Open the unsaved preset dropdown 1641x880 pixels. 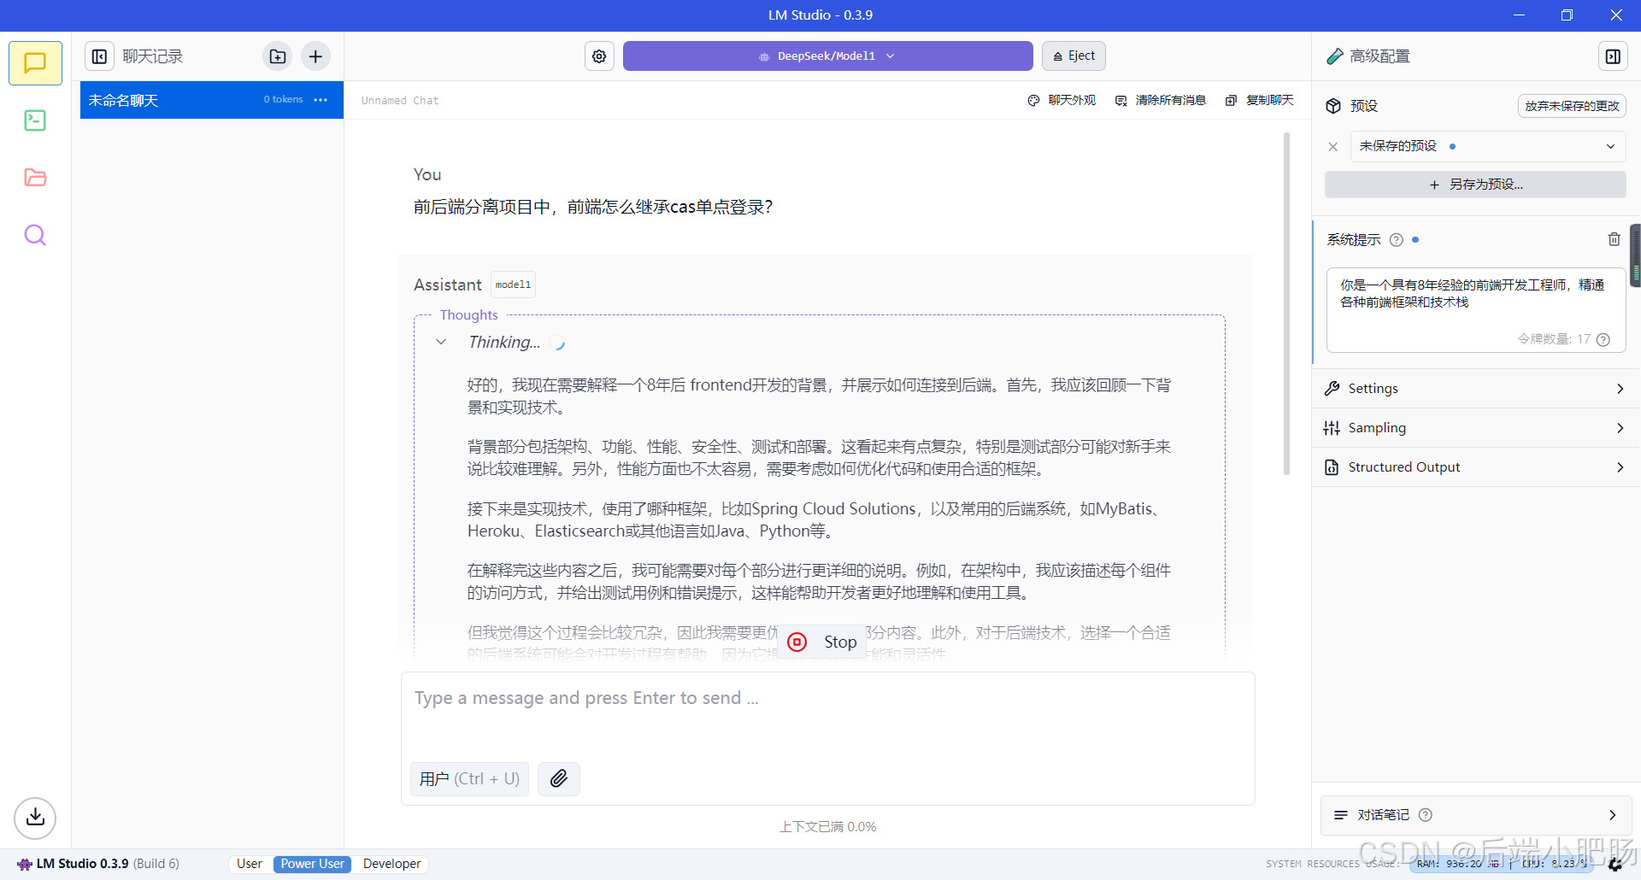[1486, 146]
